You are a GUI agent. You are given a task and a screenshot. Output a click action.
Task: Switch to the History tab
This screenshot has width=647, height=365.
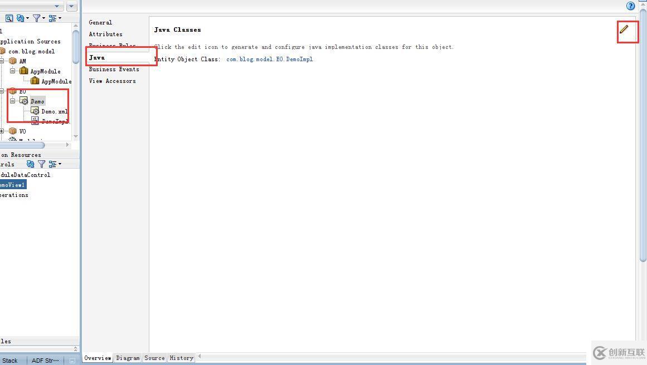click(181, 358)
